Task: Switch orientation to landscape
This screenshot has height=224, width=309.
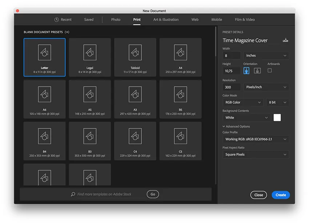Action: (x=257, y=71)
